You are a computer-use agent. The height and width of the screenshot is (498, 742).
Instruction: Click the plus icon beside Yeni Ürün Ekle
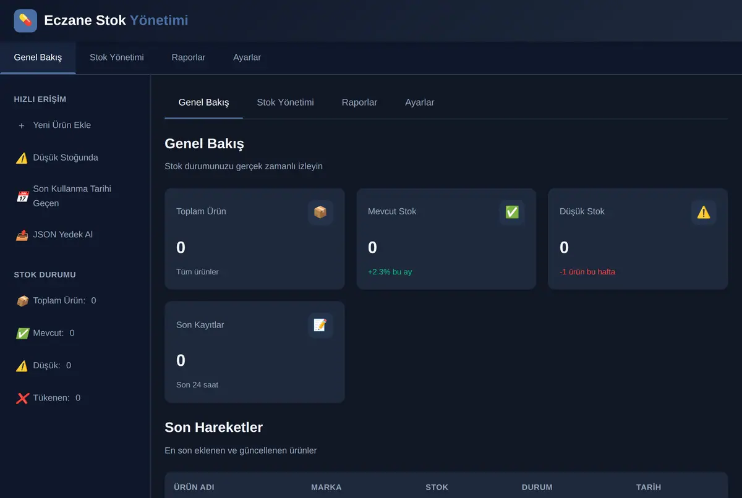[22, 125]
